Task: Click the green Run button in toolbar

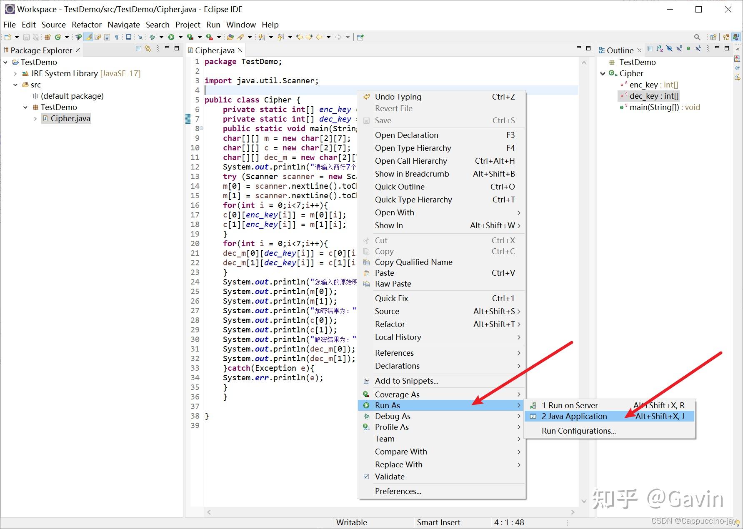Action: pyautogui.click(x=171, y=37)
